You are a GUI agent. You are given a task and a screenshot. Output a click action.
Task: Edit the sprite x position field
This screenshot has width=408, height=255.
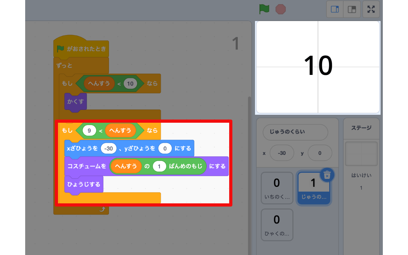(x=282, y=153)
